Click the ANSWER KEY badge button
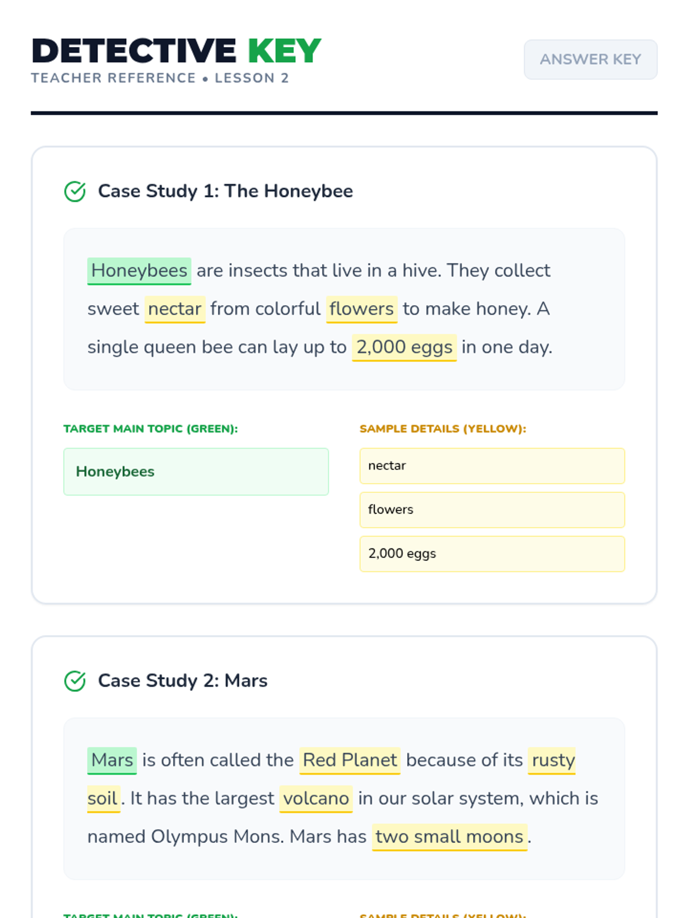This screenshot has width=688, height=918. (x=590, y=59)
